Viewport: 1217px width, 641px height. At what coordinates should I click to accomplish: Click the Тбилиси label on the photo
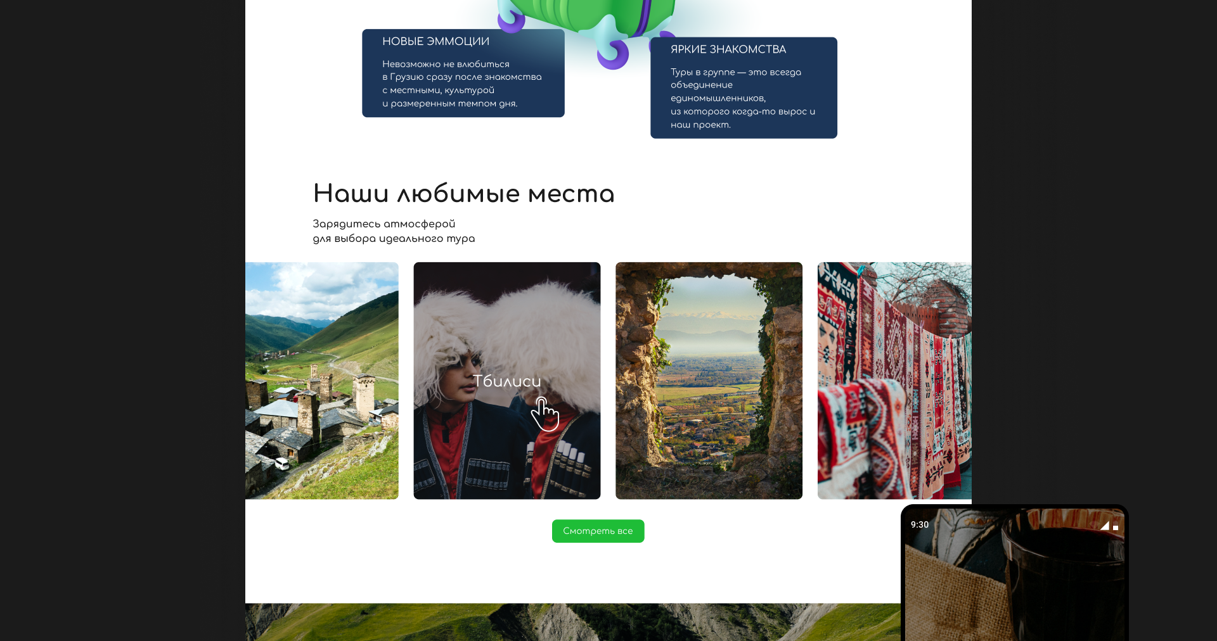click(506, 381)
